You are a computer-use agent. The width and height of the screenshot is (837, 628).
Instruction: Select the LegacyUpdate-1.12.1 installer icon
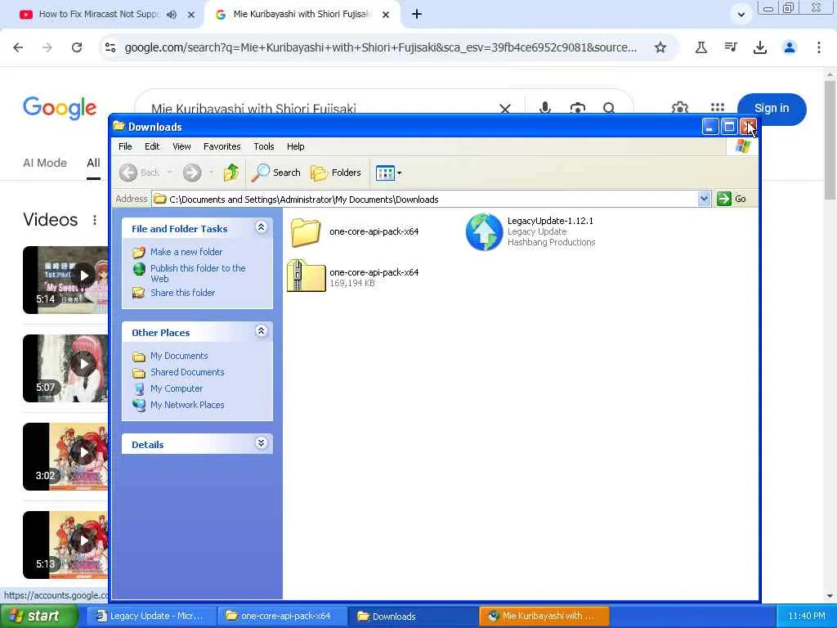[x=484, y=231]
